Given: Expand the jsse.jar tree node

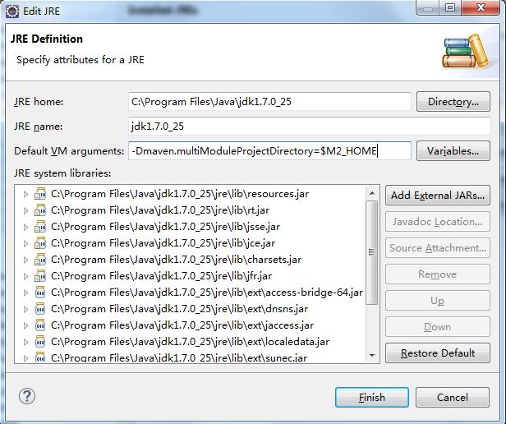Looking at the screenshot, I should pos(25,227).
